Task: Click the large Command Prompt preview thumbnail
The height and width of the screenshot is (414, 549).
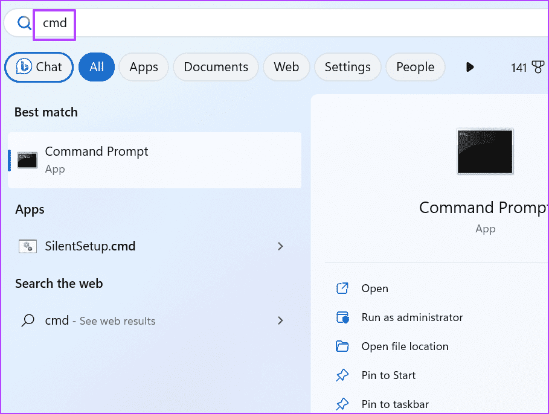Action: (x=485, y=151)
